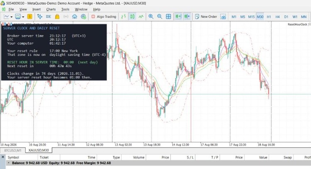The image size is (311, 169).
Task: Select the M15 timeframe
Action: click(x=251, y=17)
